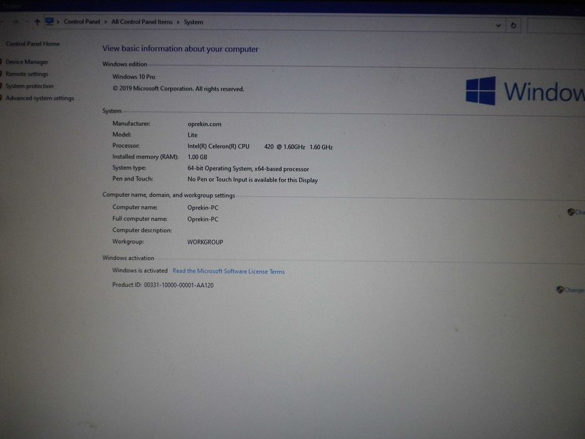The width and height of the screenshot is (585, 439).
Task: Select the Windows 10 Pro text
Action: [134, 77]
